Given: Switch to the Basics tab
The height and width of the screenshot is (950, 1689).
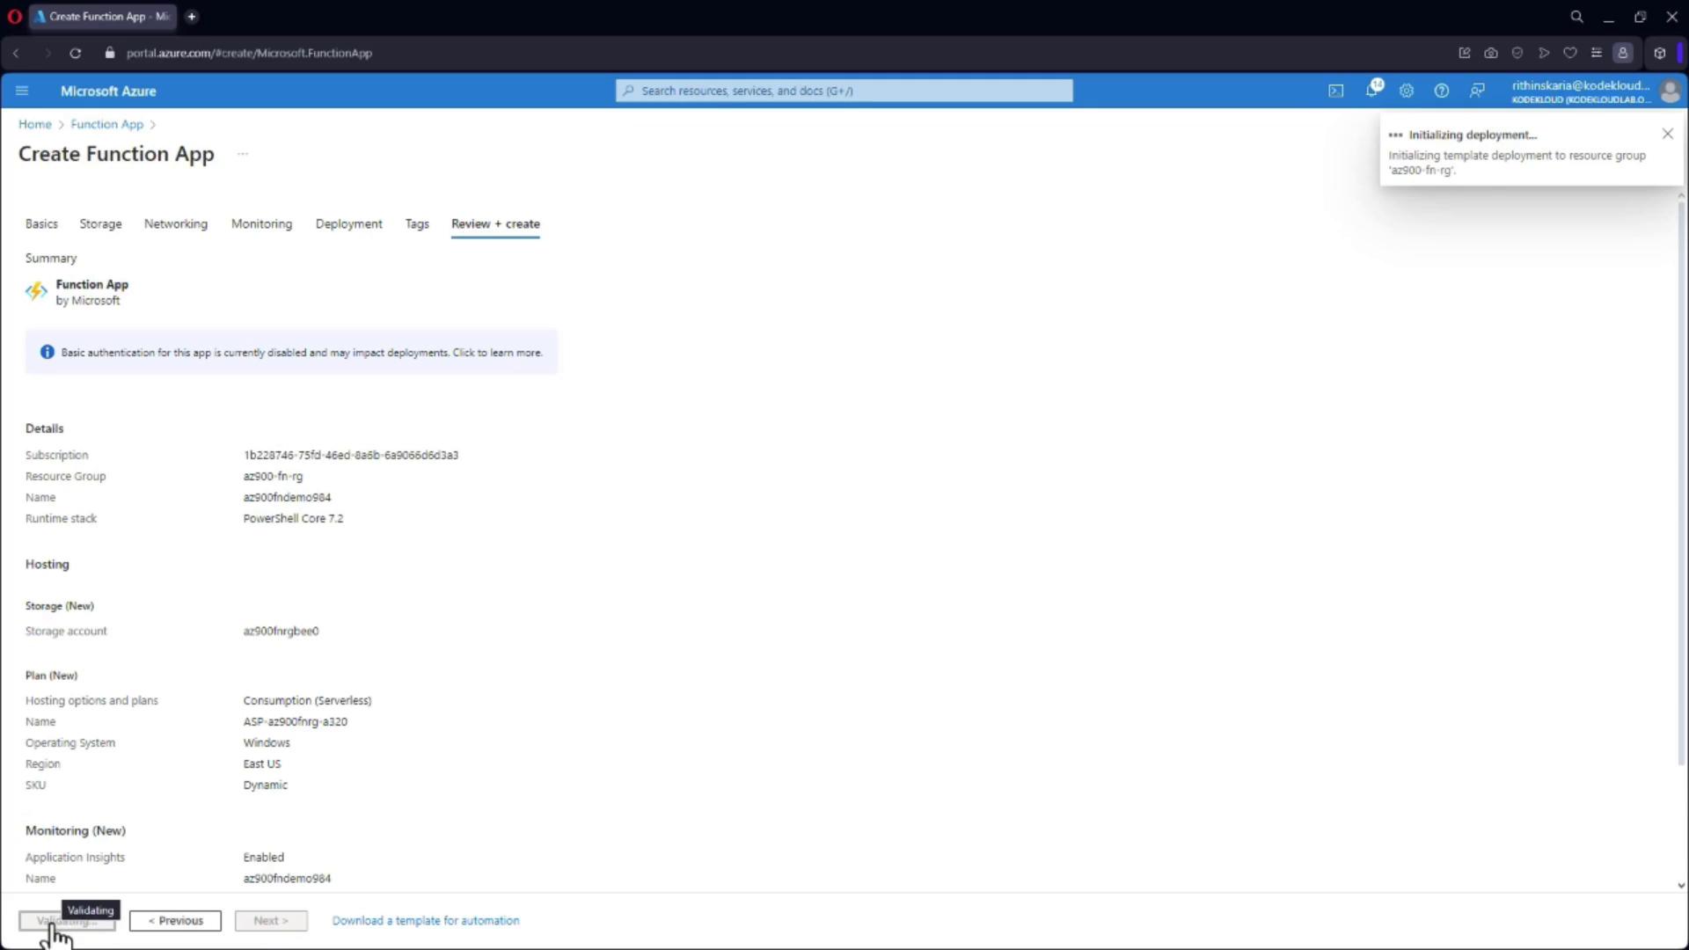Looking at the screenshot, I should click(x=41, y=223).
